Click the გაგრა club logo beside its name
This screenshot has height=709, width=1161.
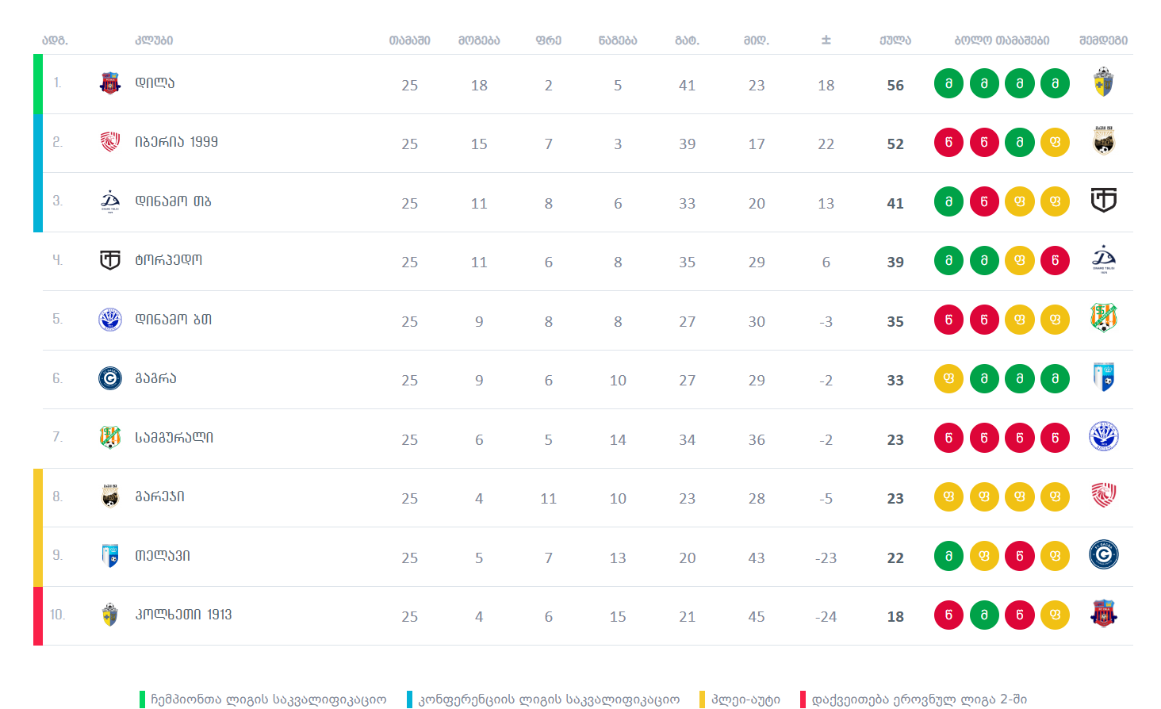[110, 378]
